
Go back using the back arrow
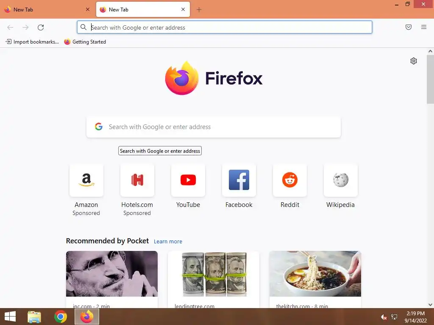click(10, 28)
